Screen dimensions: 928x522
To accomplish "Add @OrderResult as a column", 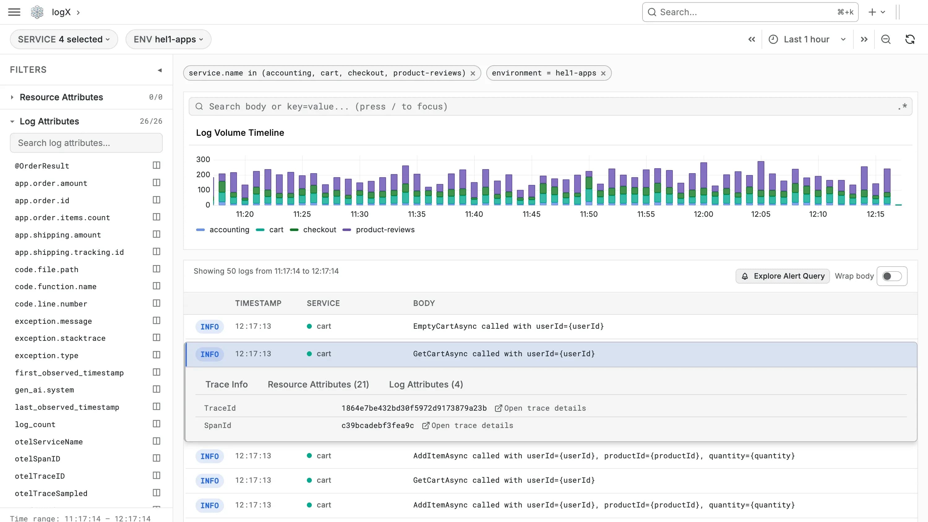I will click(156, 165).
